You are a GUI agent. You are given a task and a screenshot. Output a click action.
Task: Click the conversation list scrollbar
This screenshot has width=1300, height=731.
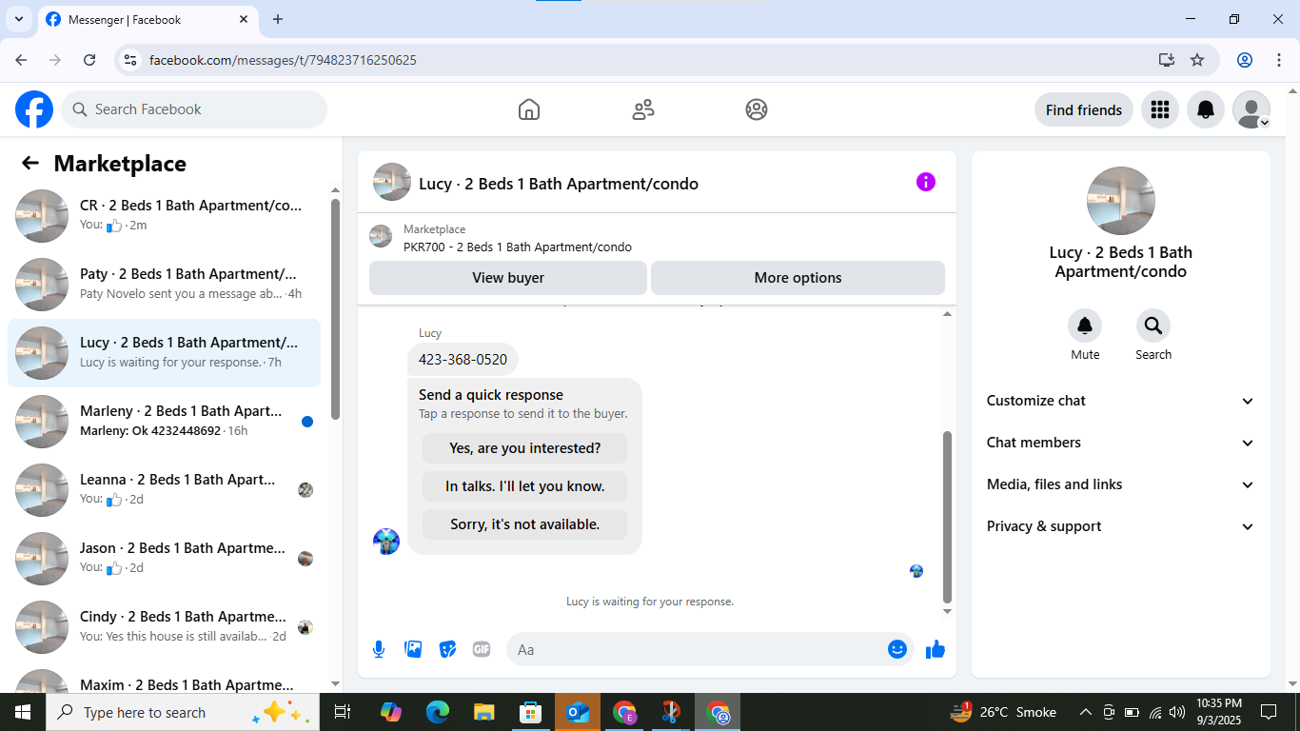(335, 309)
